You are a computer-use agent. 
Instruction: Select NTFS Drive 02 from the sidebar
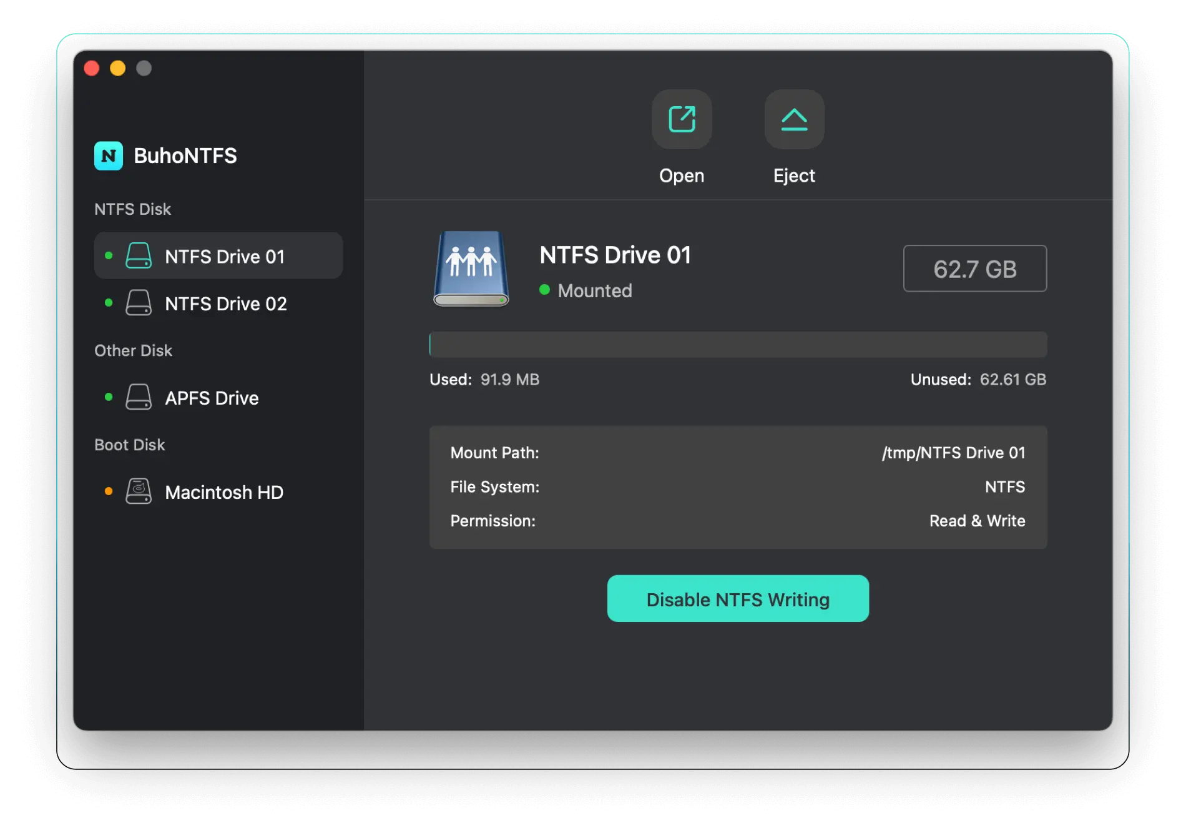click(225, 303)
